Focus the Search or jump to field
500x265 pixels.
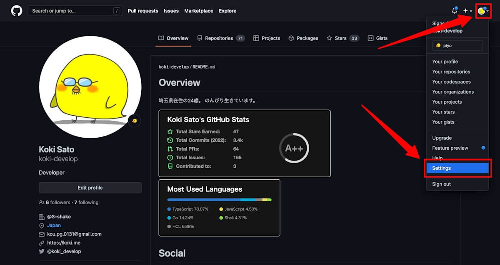click(x=75, y=11)
